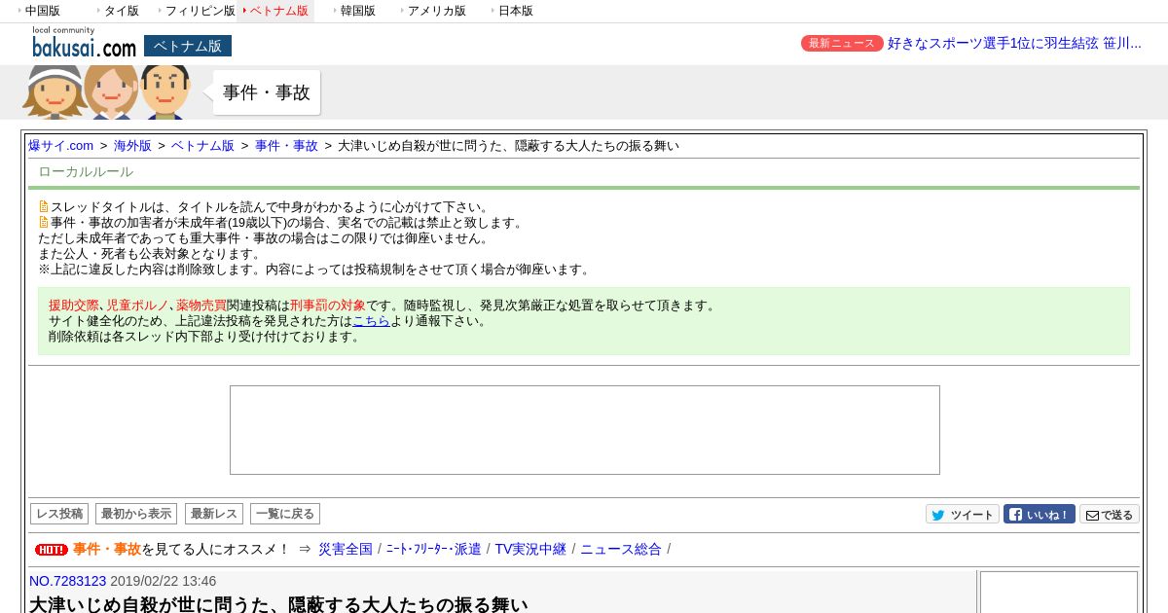1168x613 pixels.
Task: Open ベトナム版 in the breadcrumb
Action: click(202, 146)
